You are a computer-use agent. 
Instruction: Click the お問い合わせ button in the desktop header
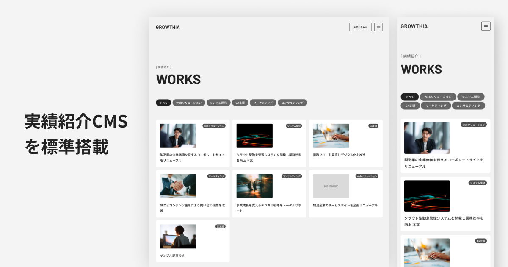360,27
